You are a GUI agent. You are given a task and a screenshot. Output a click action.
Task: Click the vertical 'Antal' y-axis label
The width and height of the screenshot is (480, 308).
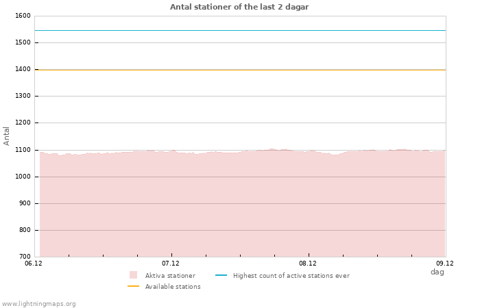pos(7,136)
